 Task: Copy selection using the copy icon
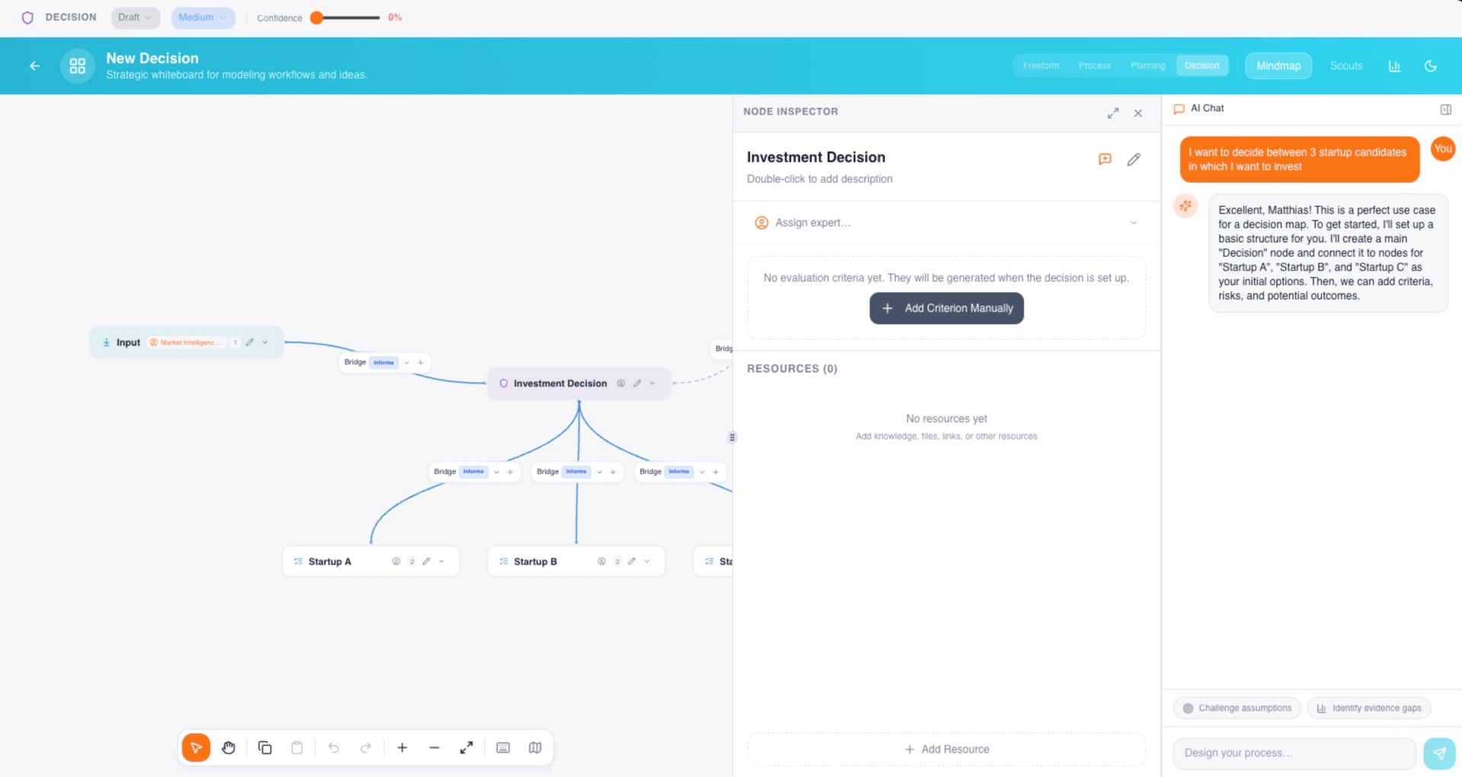265,747
